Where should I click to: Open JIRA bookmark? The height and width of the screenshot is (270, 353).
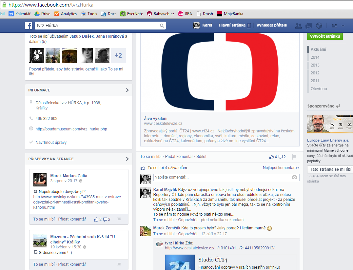pos(185,14)
